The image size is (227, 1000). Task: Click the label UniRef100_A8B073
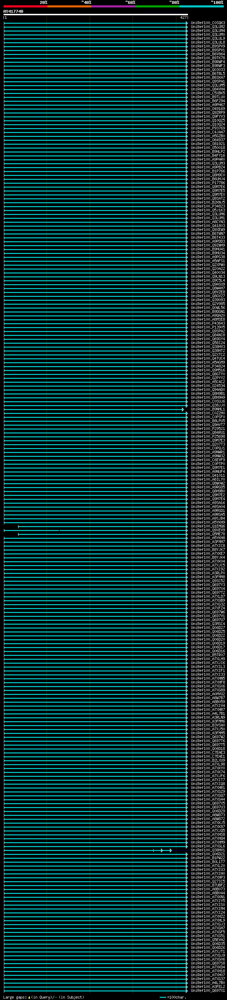[208, 889]
